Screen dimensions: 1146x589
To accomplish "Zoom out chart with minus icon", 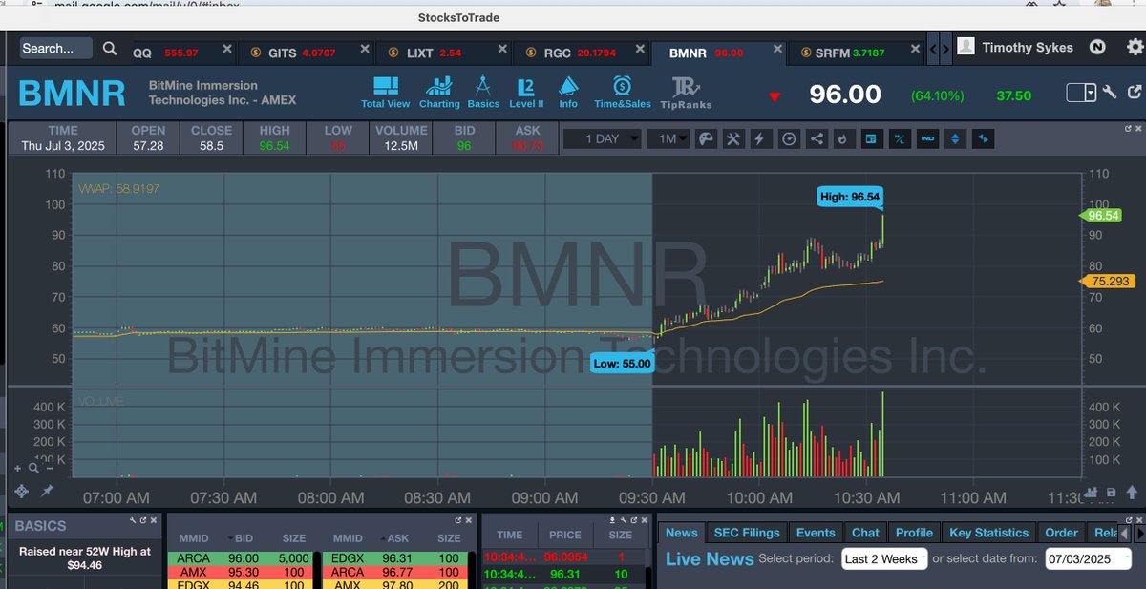I will pyautogui.click(x=50, y=468).
